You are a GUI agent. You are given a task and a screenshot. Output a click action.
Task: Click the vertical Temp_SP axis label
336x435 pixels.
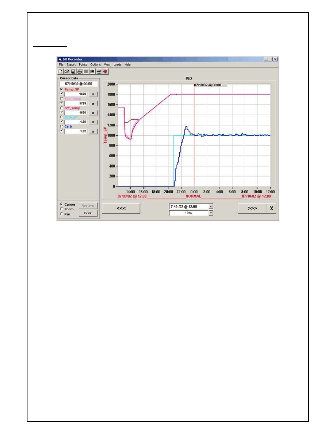105,135
